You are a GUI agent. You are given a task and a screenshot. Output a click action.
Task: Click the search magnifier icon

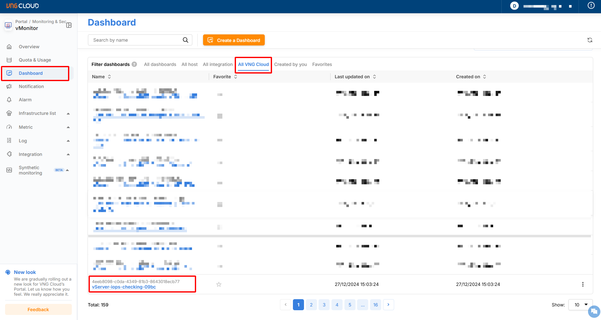pos(185,40)
